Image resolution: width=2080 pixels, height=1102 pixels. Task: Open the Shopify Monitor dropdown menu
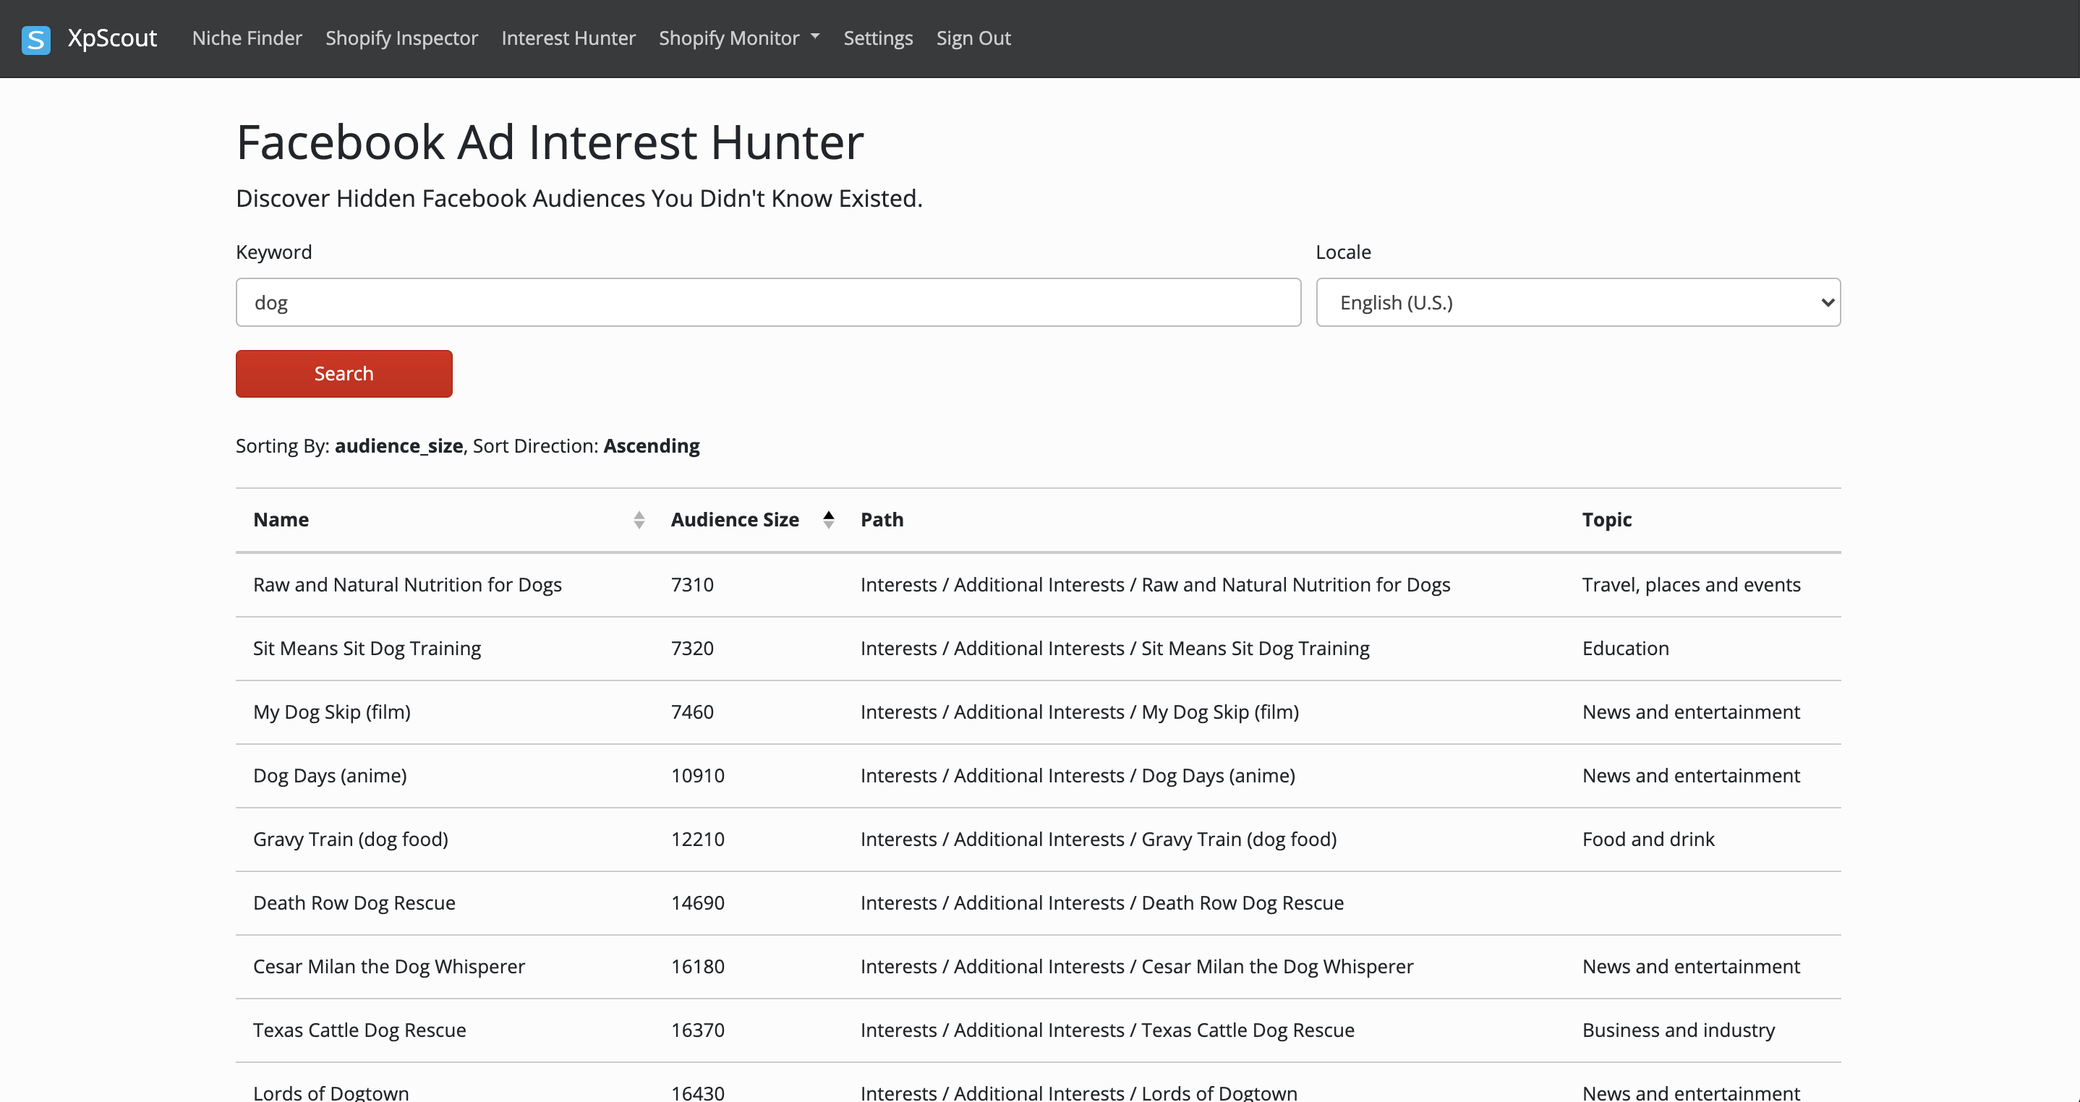point(739,38)
